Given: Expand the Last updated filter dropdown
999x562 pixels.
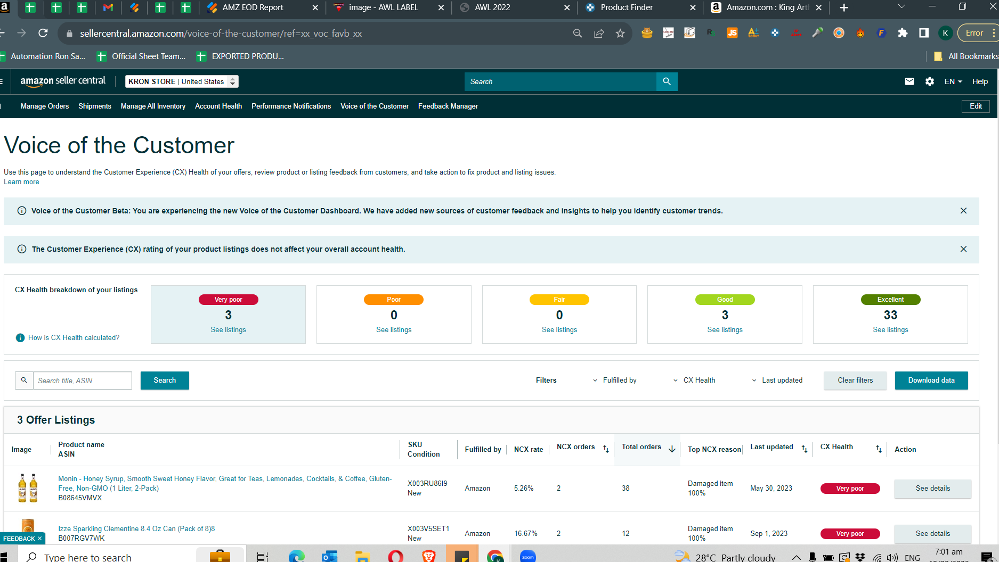Looking at the screenshot, I should pyautogui.click(x=777, y=381).
